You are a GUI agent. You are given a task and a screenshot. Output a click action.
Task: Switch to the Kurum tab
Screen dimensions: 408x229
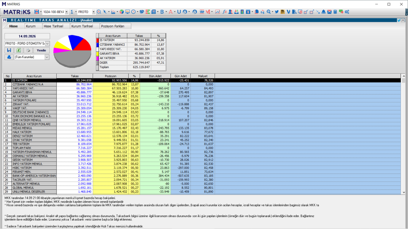click(31, 26)
